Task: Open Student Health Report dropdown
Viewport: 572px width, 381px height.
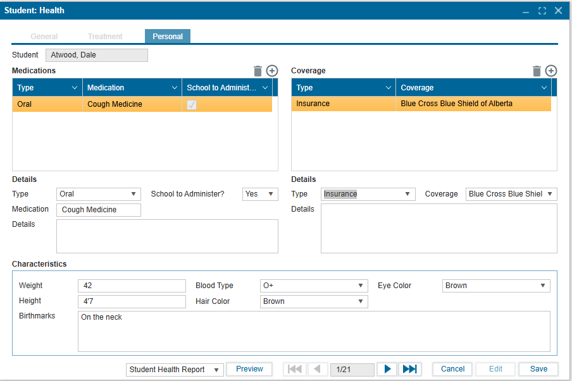Action: 175,370
